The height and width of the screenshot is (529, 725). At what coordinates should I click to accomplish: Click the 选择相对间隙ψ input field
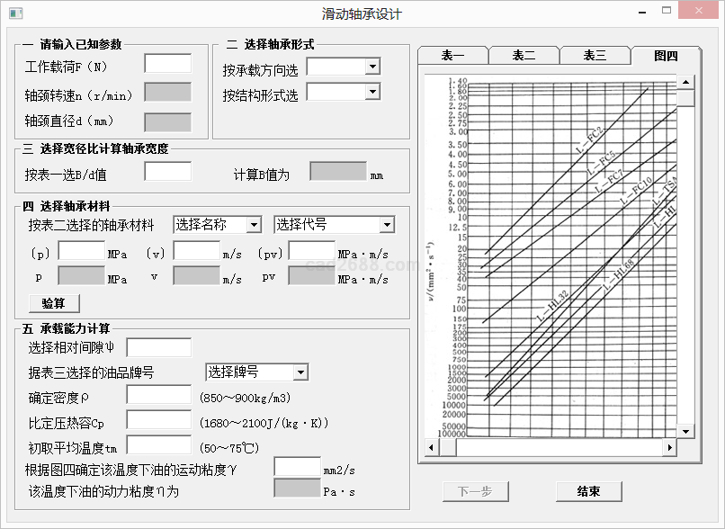pyautogui.click(x=158, y=348)
